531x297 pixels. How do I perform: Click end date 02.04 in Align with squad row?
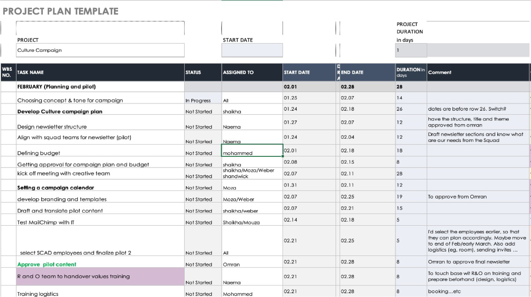(x=368, y=137)
